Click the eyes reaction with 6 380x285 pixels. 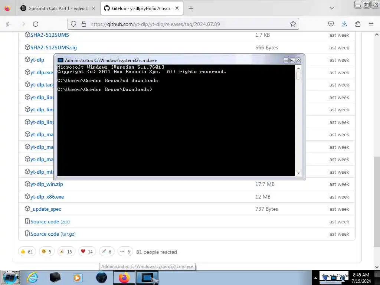tap(125, 252)
